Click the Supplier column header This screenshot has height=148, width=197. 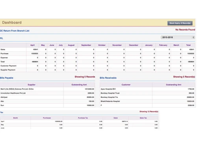point(32,85)
